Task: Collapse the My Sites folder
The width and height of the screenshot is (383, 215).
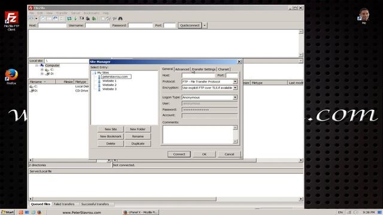Action: pos(93,73)
